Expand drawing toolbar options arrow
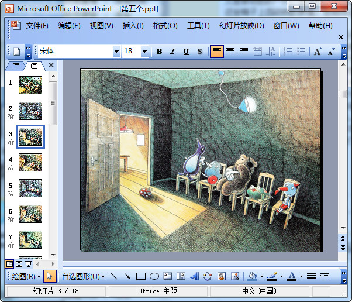The width and height of the screenshot is (352, 302). (344, 277)
